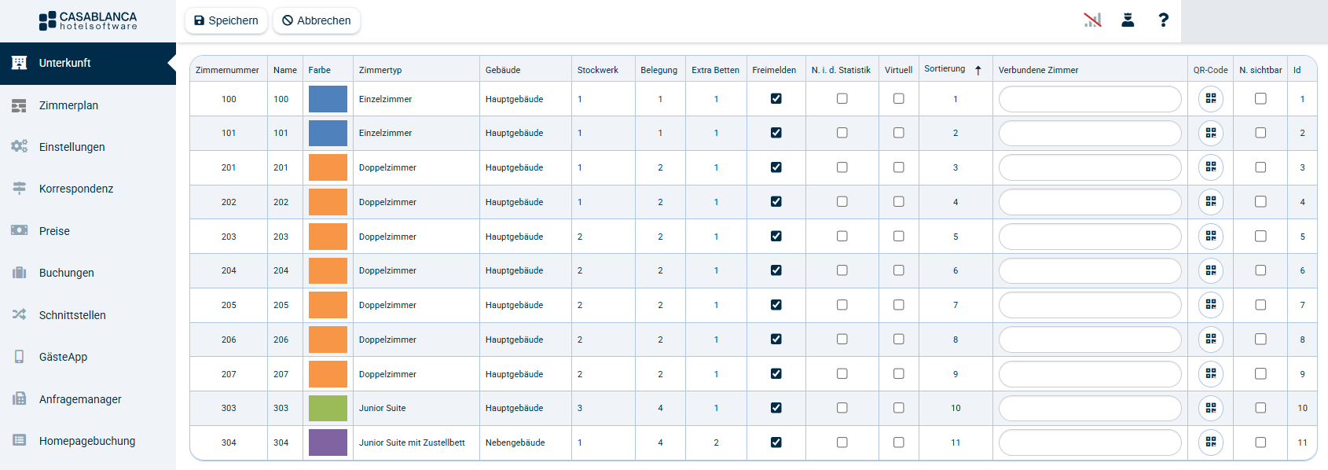Open QR-Code for room 101
This screenshot has height=470, width=1328.
click(x=1210, y=133)
